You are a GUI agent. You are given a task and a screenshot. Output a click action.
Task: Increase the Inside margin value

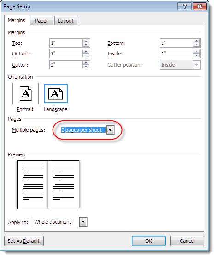[x=196, y=52]
